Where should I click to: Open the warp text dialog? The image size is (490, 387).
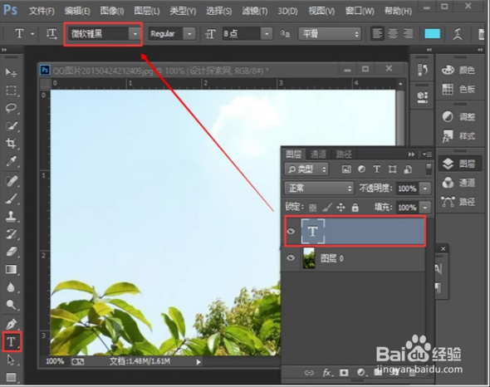458,34
